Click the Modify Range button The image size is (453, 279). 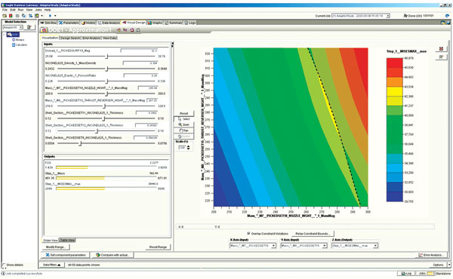point(56,247)
